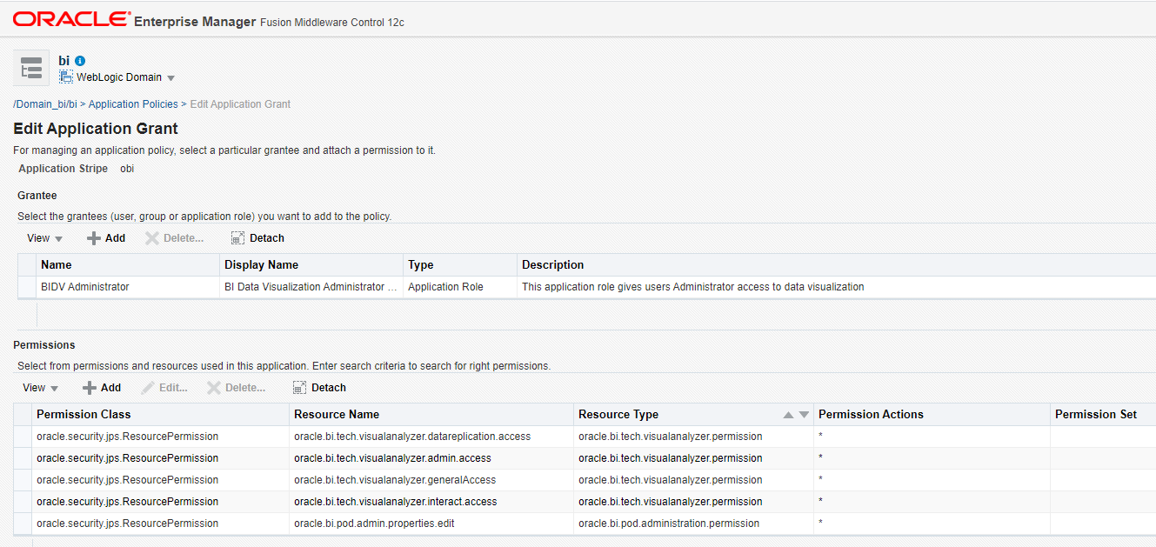Open the bi information icon
Image resolution: width=1156 pixels, height=547 pixels.
pyautogui.click(x=80, y=61)
